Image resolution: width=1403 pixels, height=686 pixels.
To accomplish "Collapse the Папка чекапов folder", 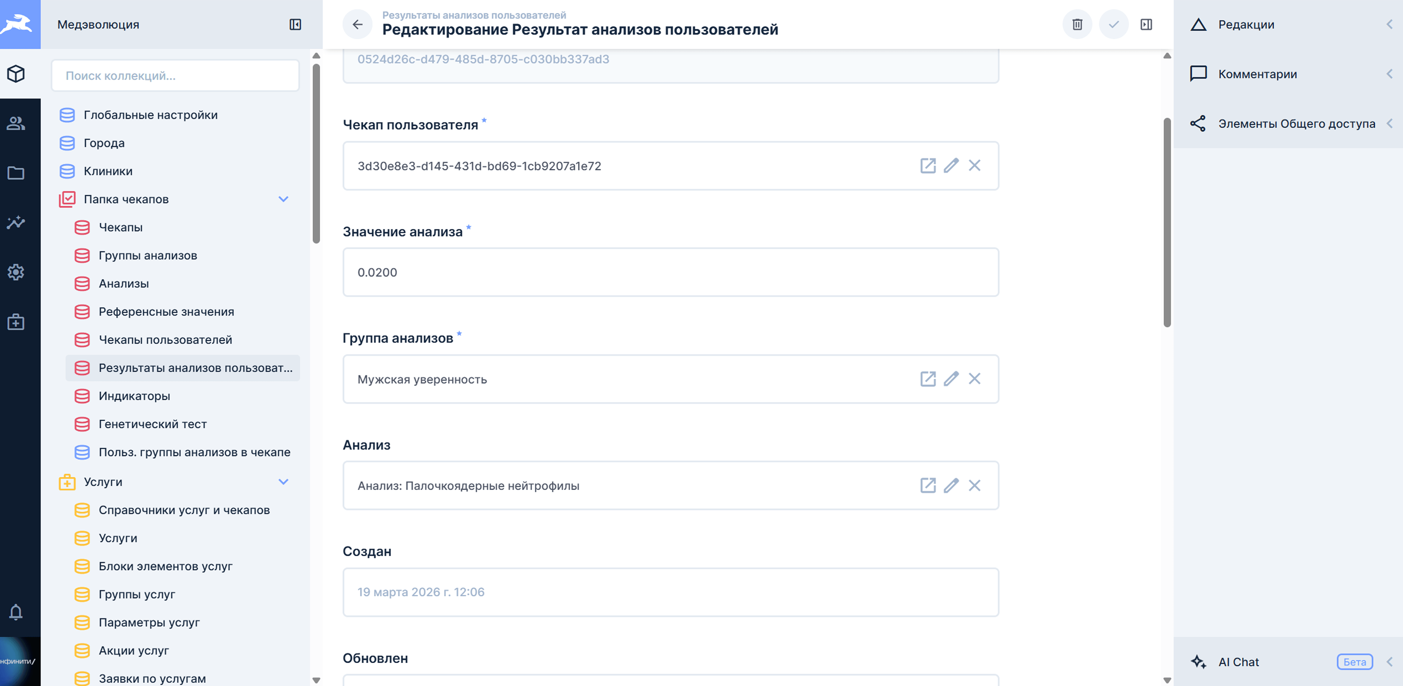I will (283, 199).
